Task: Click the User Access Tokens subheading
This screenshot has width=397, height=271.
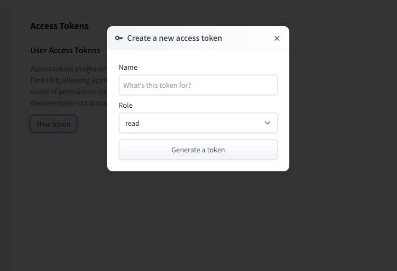Action: (x=65, y=50)
